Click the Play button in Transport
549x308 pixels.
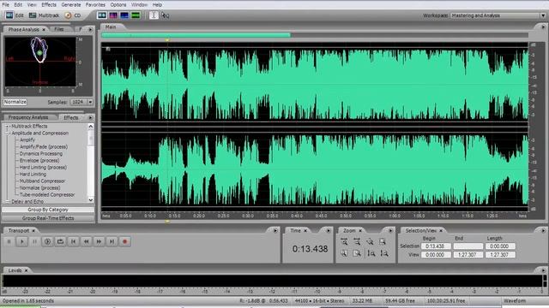22,241
